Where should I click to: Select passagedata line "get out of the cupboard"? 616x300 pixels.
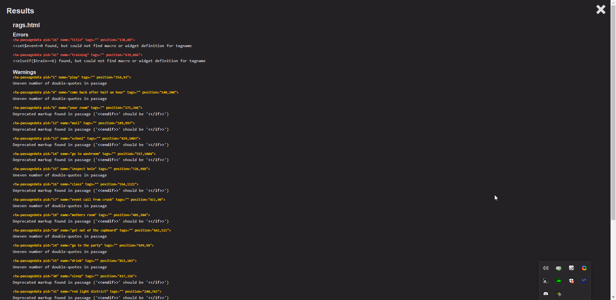[92, 230]
